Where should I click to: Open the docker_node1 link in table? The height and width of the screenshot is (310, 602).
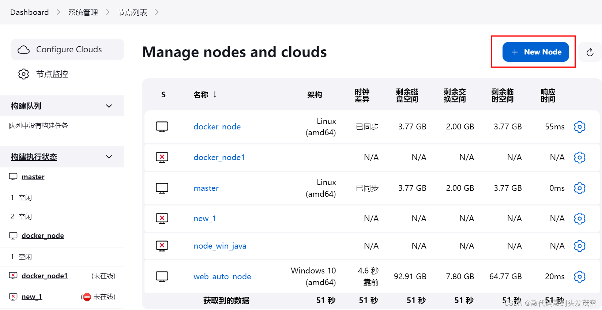pos(219,158)
